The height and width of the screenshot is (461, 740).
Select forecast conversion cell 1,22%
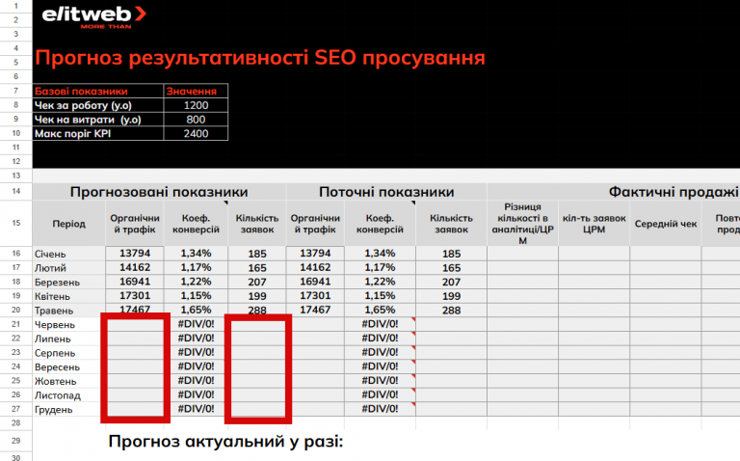coord(196,282)
